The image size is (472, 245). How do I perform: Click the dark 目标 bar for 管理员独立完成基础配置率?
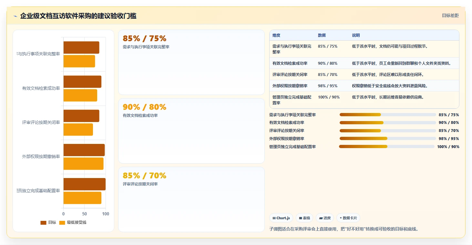[x=85, y=184]
